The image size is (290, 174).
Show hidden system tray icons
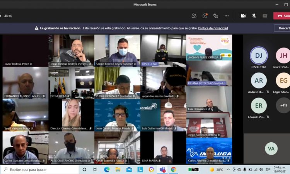point(233,169)
